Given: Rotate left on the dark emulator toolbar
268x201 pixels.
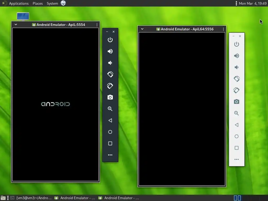Looking at the screenshot, I should coord(110,74).
